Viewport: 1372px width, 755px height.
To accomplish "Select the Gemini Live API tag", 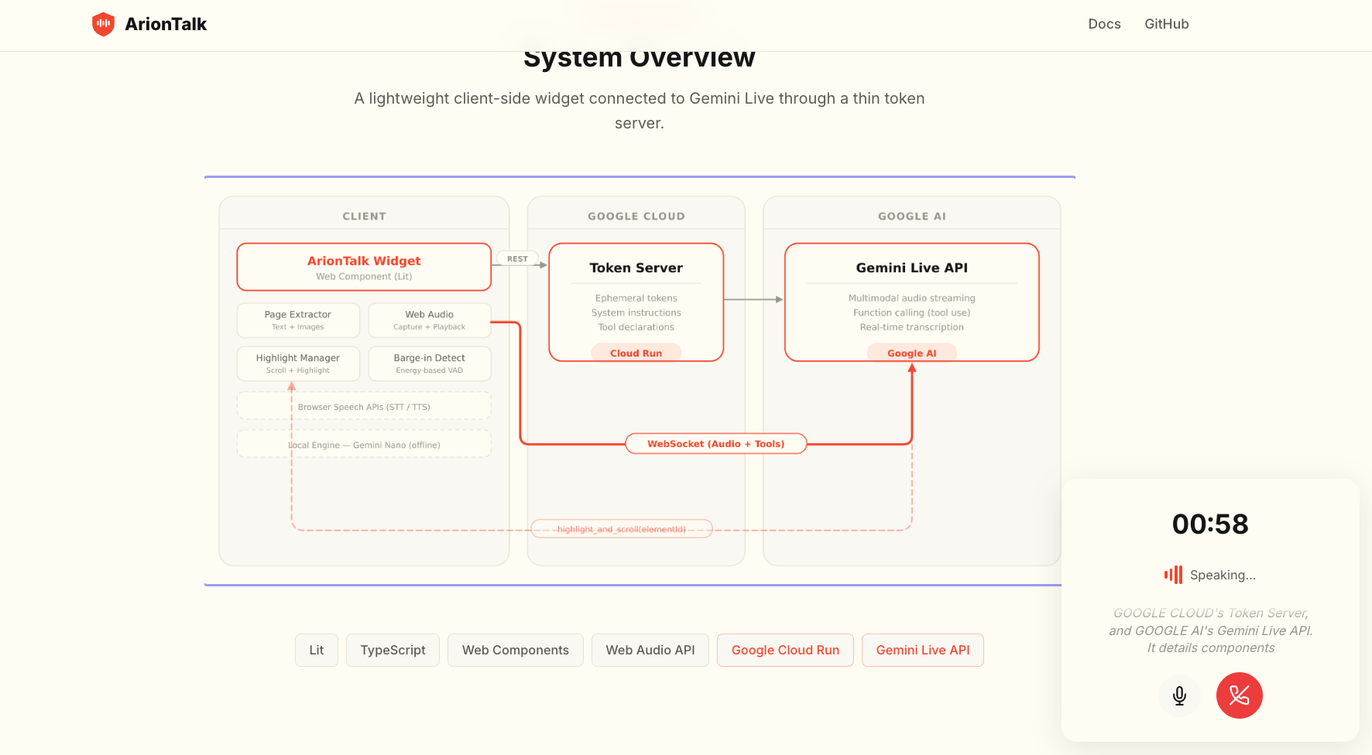I will (x=923, y=650).
